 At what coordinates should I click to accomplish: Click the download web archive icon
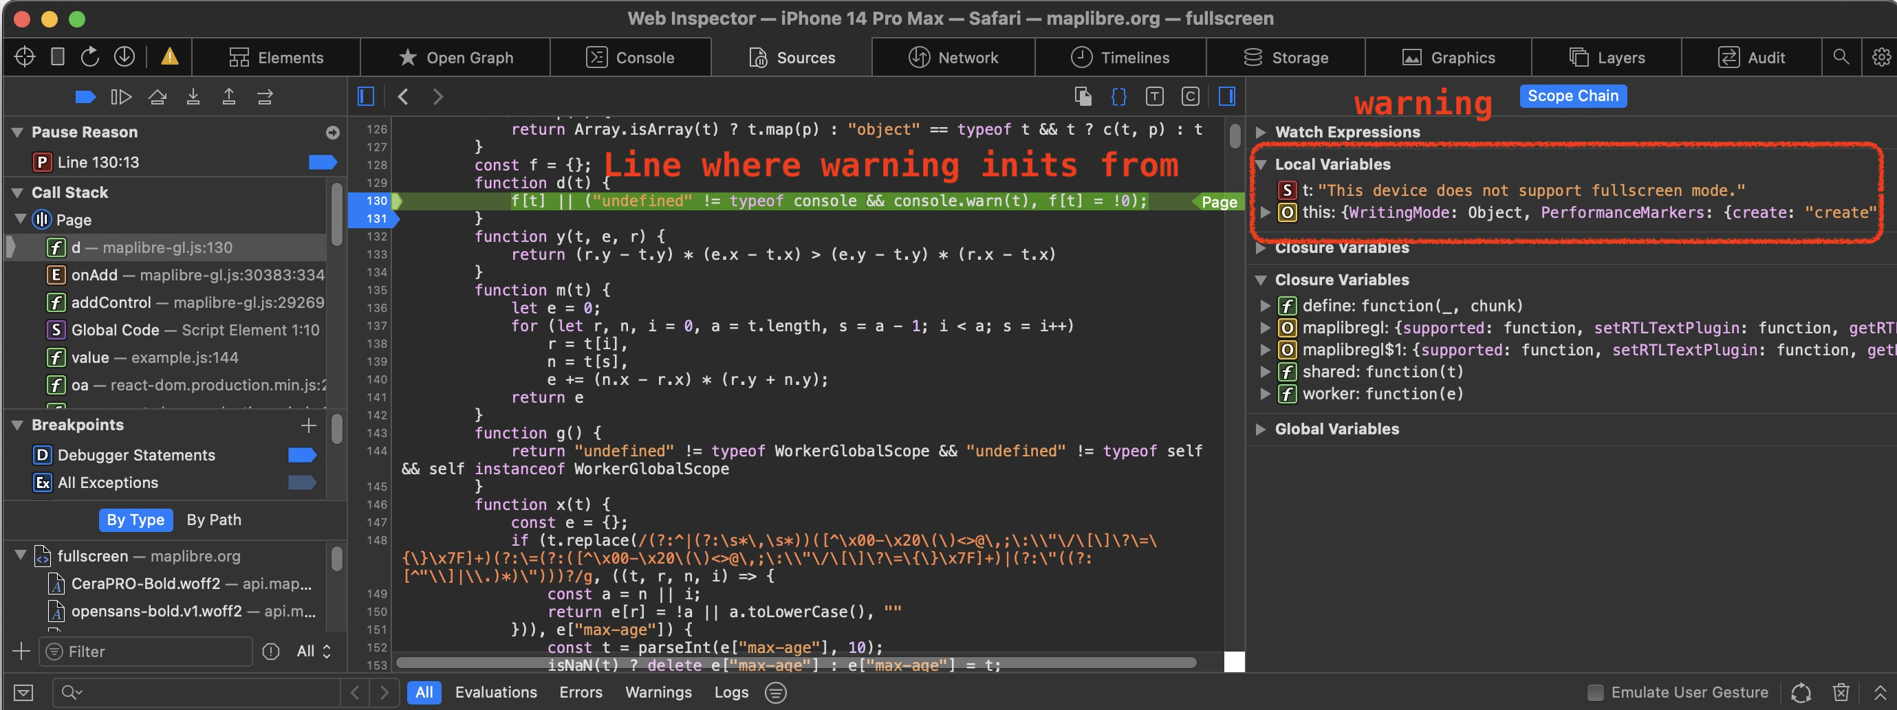point(124,56)
